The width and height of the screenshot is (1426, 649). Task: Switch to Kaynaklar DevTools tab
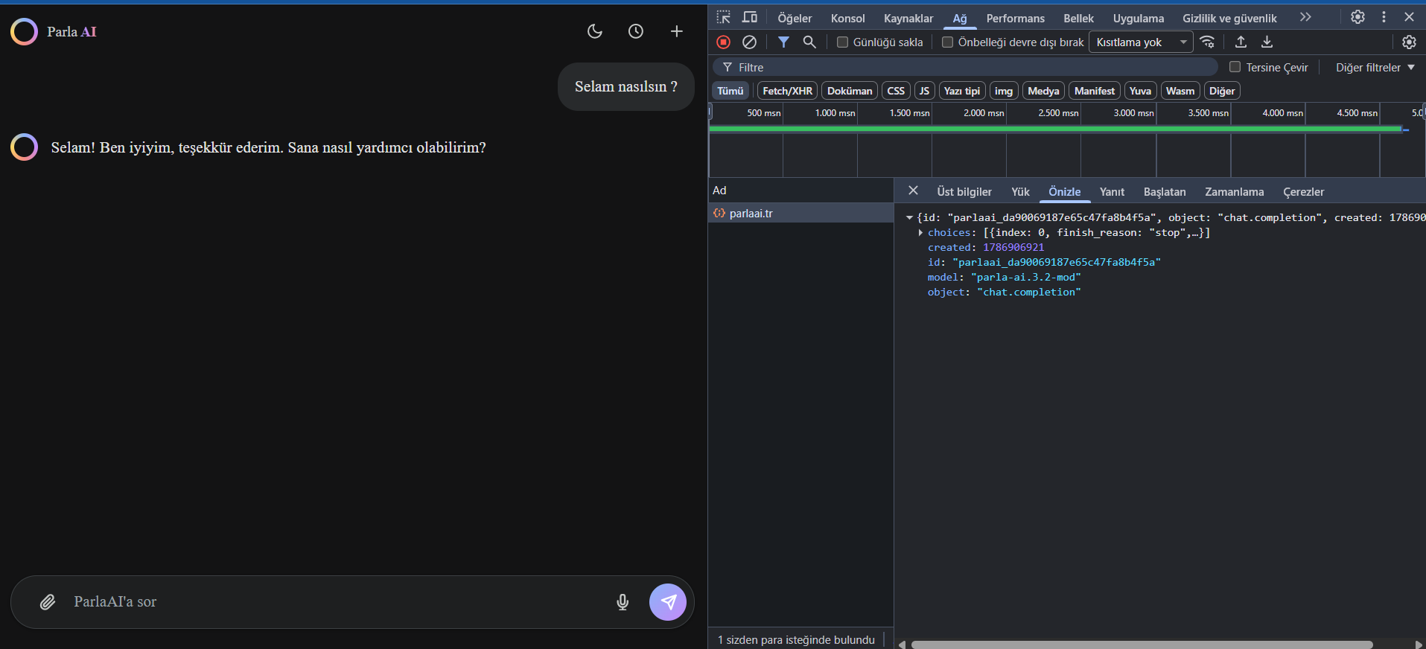908,18
